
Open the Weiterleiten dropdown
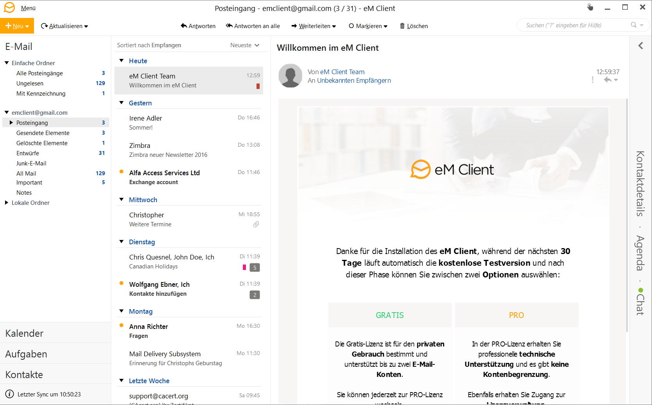(334, 26)
